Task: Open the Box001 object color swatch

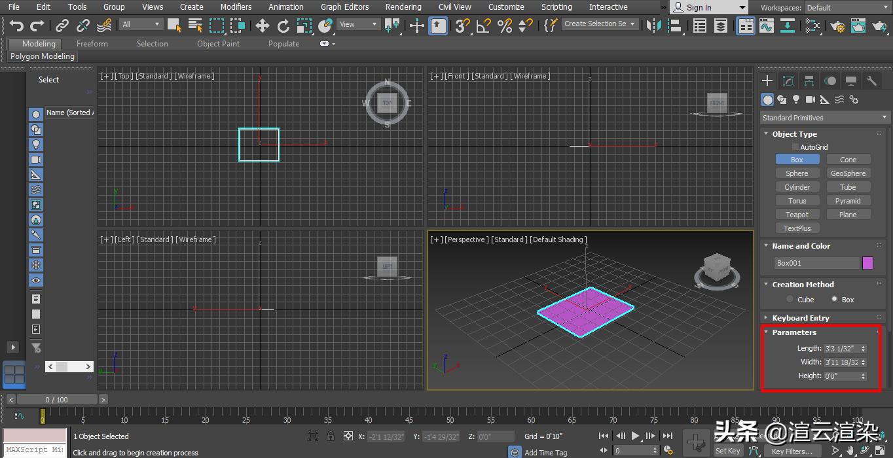Action: 867,262
